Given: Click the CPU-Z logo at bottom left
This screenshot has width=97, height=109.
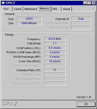Looking at the screenshot, I should coord(10,104).
